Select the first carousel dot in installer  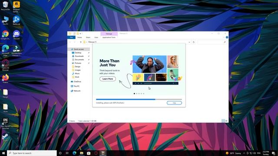tap(134, 94)
